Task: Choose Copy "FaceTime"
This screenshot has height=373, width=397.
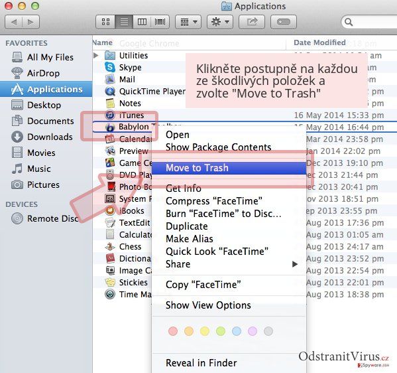Action: click(x=229, y=285)
